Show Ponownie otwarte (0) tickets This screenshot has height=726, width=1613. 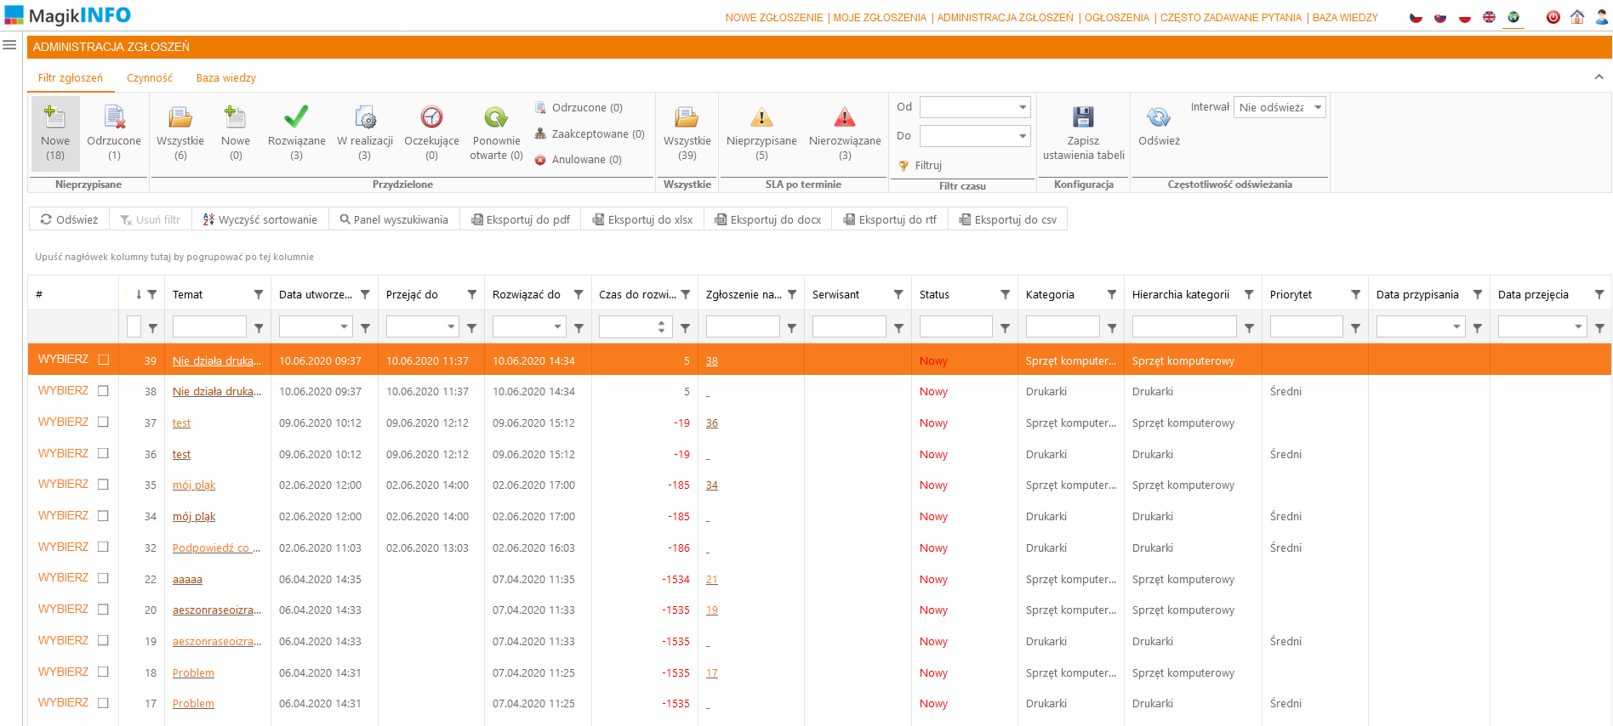pyautogui.click(x=496, y=134)
